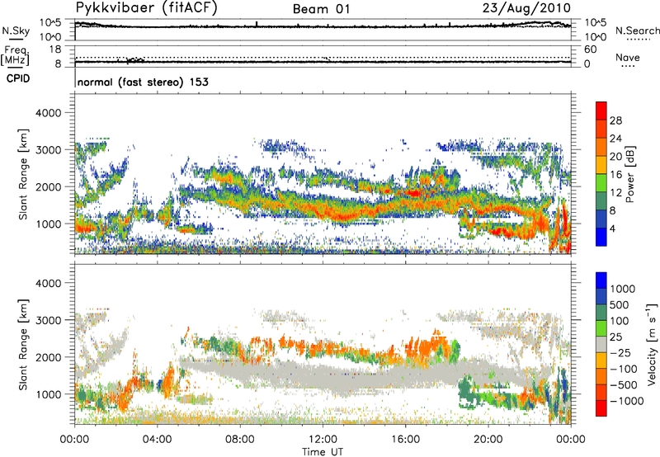Click the red bottom segment of the Velocity colorbar
This screenshot has height=457, width=660.
(x=601, y=408)
